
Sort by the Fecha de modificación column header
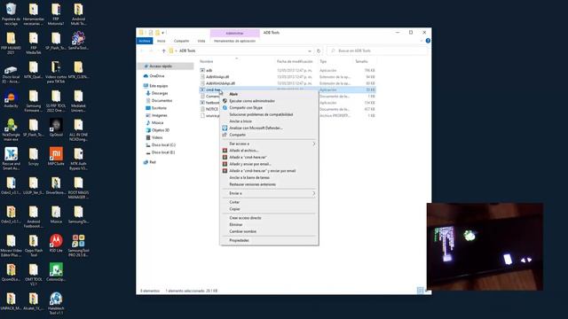(x=295, y=61)
